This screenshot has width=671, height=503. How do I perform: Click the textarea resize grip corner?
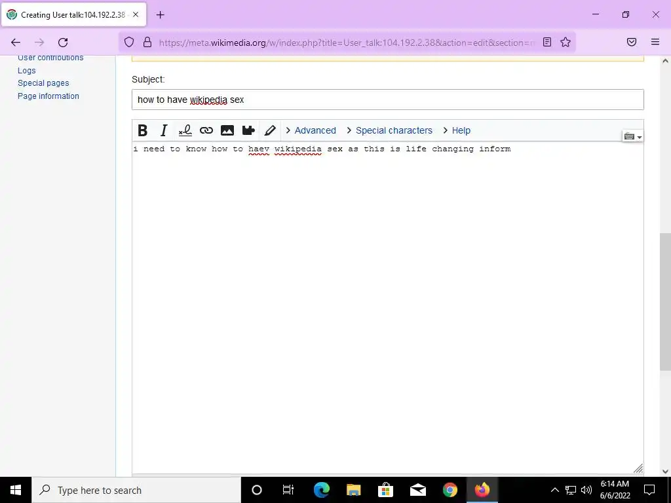tap(638, 468)
